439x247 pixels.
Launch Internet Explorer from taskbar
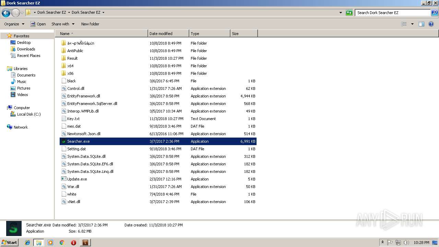pyautogui.click(x=27, y=243)
